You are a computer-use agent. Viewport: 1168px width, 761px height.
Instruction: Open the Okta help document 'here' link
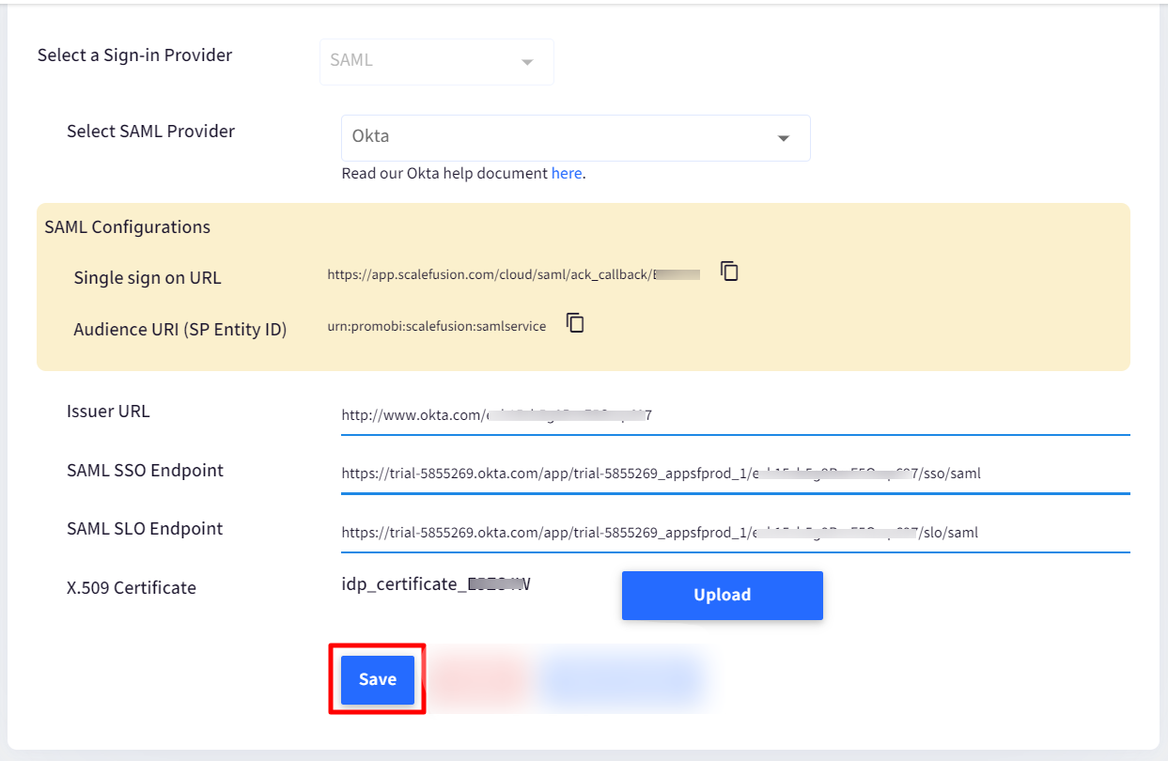point(566,173)
